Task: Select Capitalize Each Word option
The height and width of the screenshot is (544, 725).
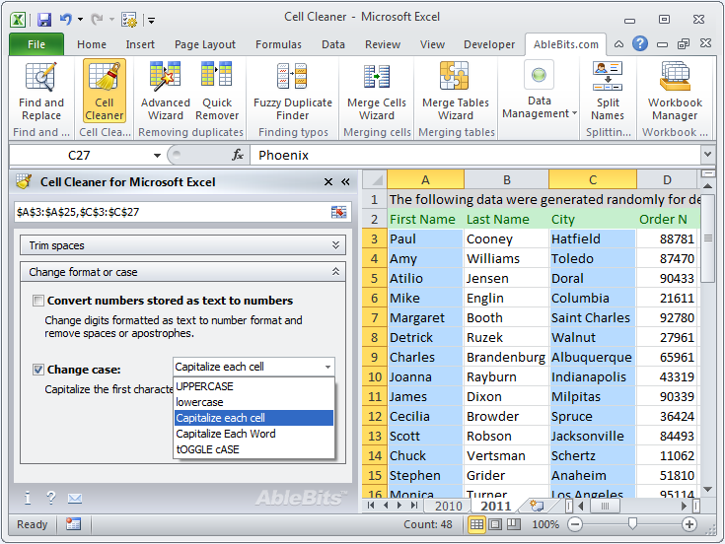Action: (x=254, y=434)
